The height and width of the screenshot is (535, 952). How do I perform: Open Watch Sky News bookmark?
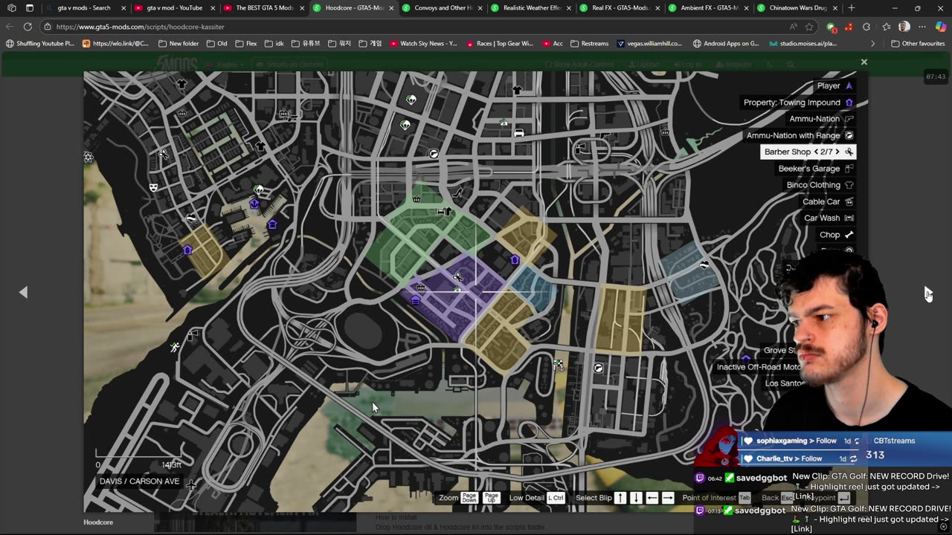click(x=423, y=44)
